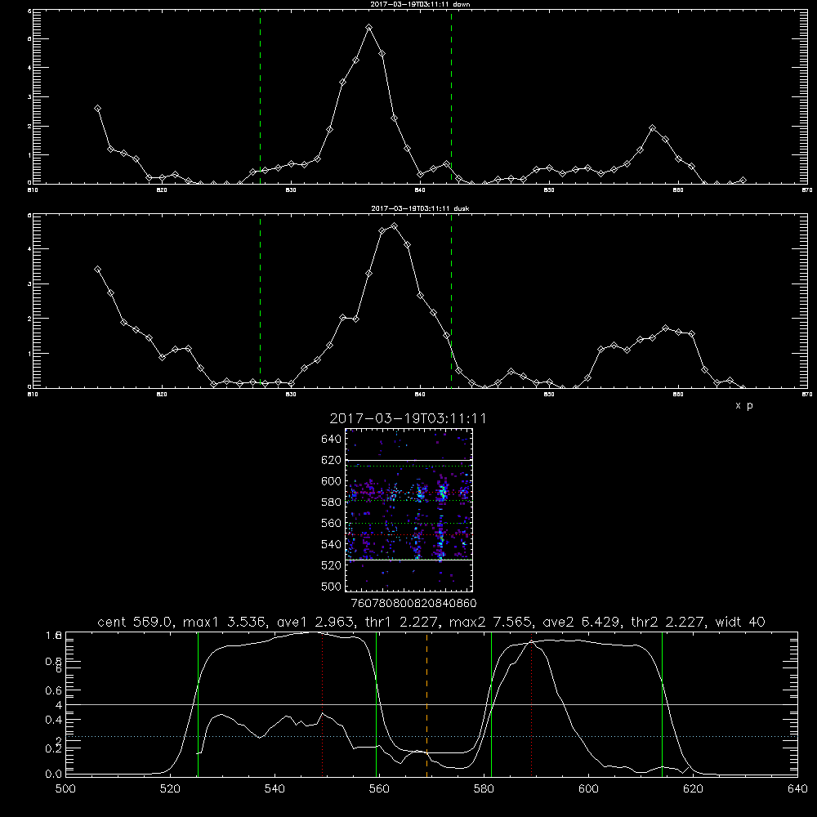Select the 'max1 3.536' value
Screen dimensions: 817x817
tap(223, 622)
